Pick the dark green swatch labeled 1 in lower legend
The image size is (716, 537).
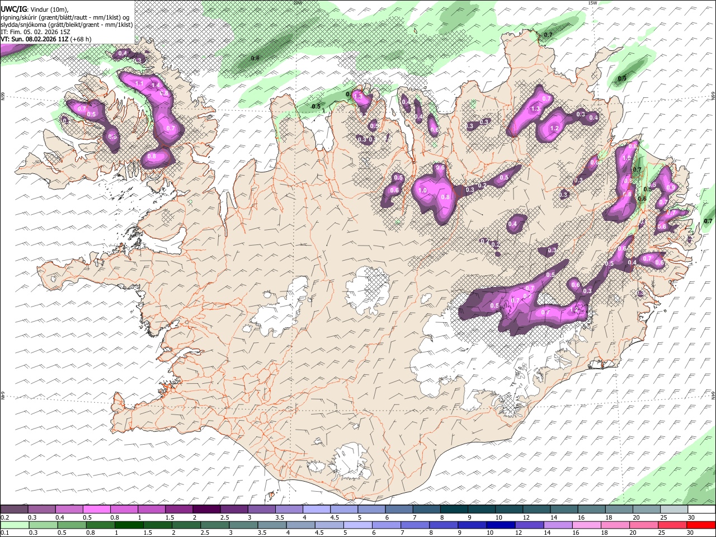[x=129, y=525]
